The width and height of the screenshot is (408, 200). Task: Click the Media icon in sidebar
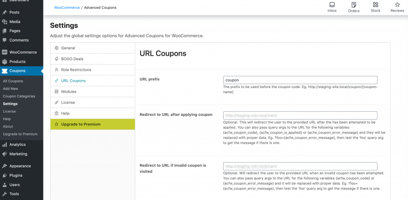[x=4, y=22]
